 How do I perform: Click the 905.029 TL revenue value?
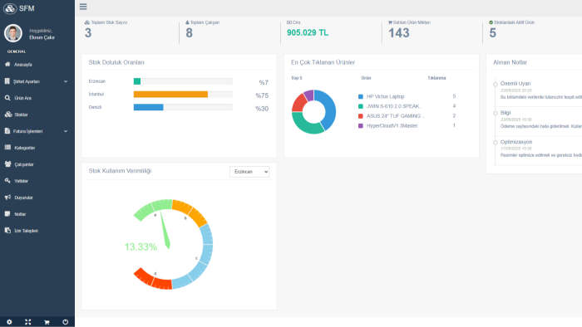308,32
